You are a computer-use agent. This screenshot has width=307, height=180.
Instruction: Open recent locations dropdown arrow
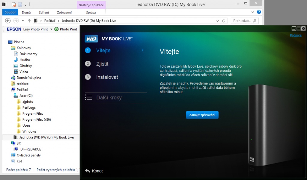coord(23,21)
